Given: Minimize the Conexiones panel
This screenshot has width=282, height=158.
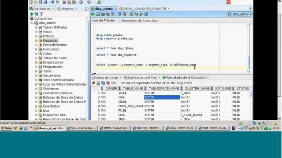Looking at the screenshot, I should tap(87, 9).
